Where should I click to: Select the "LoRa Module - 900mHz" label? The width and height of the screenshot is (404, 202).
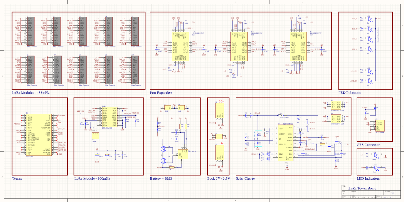click(x=92, y=178)
